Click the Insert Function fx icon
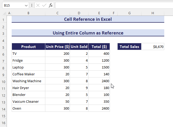The image size is (173, 127). (x=51, y=5)
